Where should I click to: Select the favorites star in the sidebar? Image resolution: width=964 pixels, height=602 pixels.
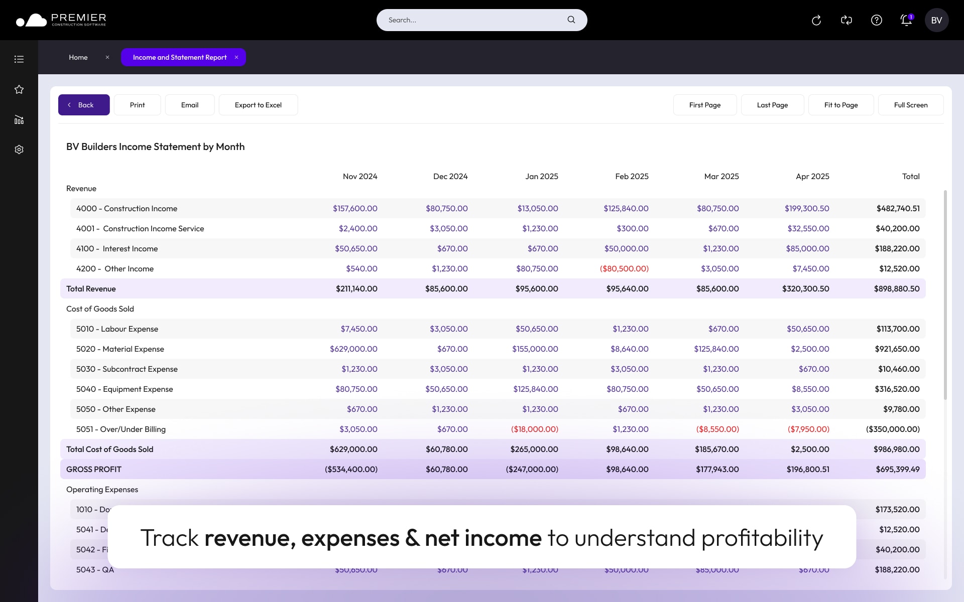[x=19, y=89]
